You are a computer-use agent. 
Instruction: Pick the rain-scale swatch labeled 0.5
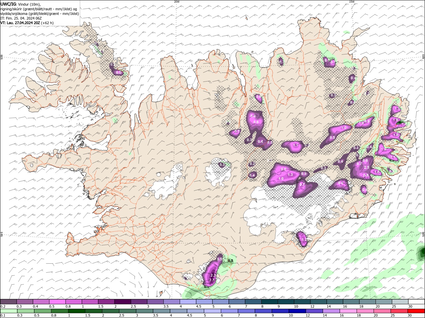(42, 311)
